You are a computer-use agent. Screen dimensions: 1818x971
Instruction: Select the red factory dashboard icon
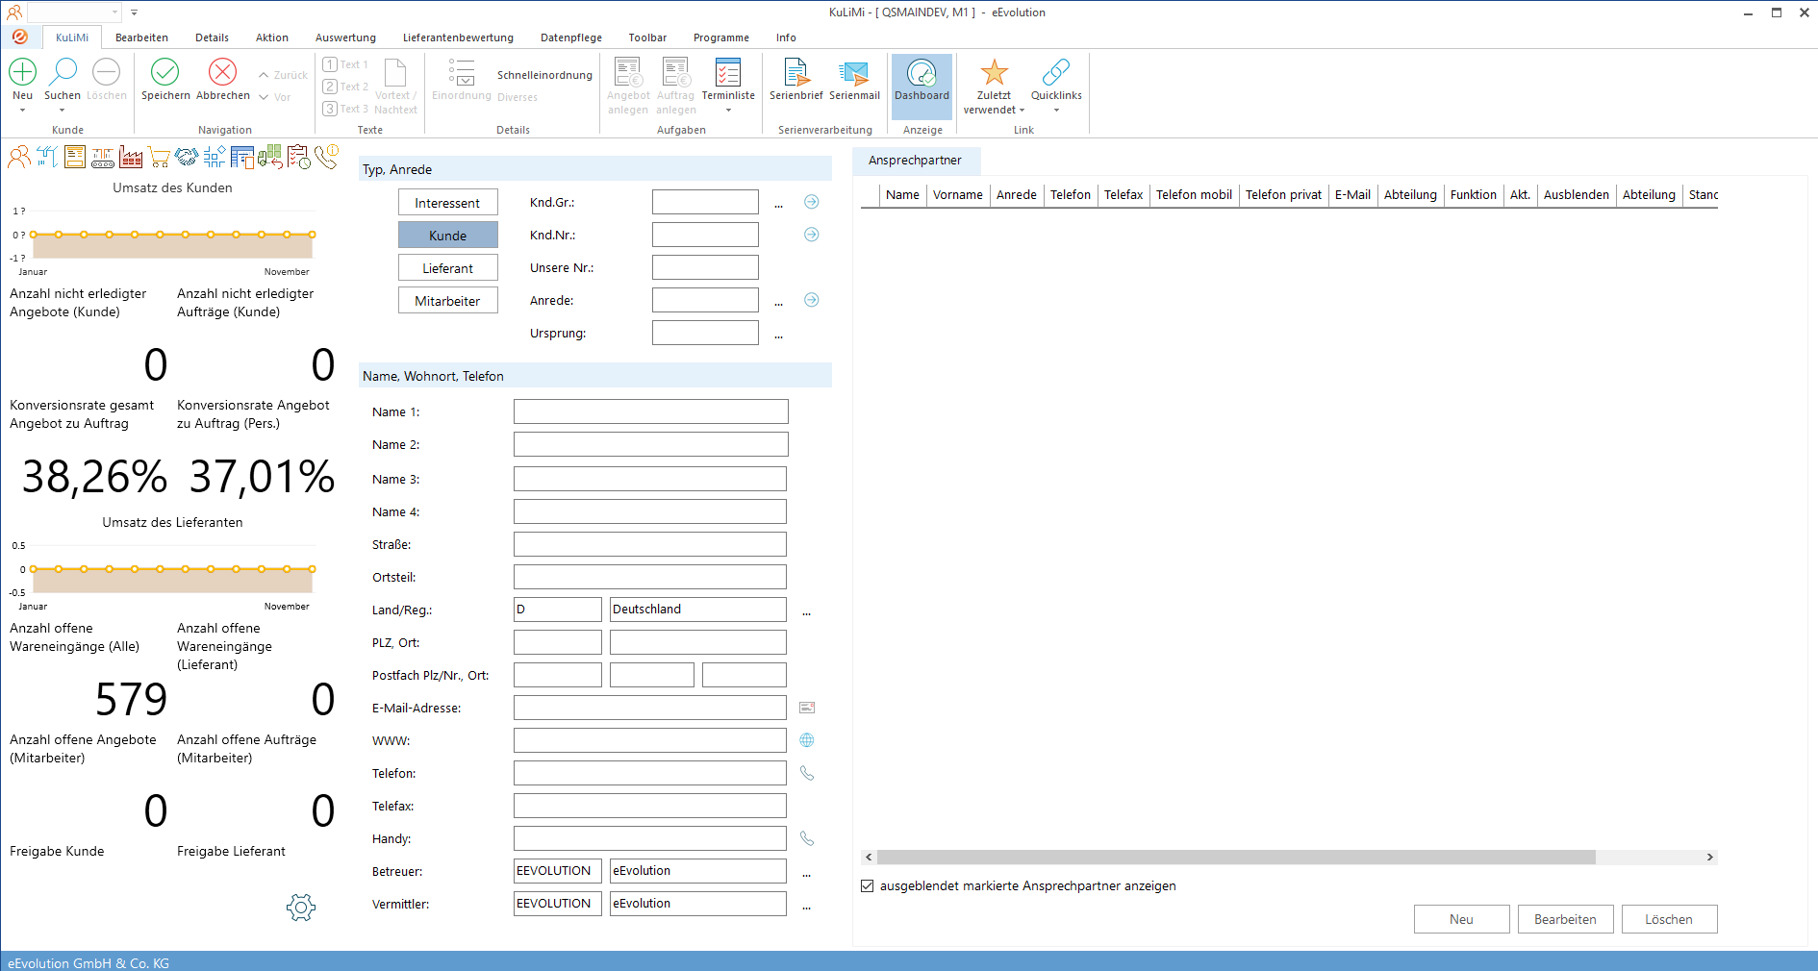tap(131, 157)
